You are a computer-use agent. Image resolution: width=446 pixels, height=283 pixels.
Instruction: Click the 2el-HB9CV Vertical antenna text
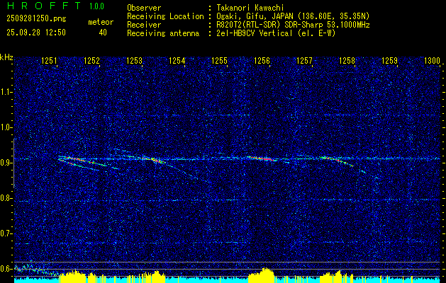(x=276, y=33)
